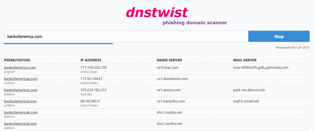Open the bankofamerica.com original link

point(20,67)
